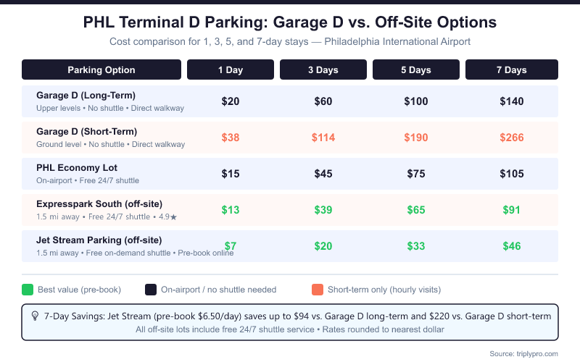The height and width of the screenshot is (362, 580).
Task: Select the 7 Days column header
Action: coord(512,70)
